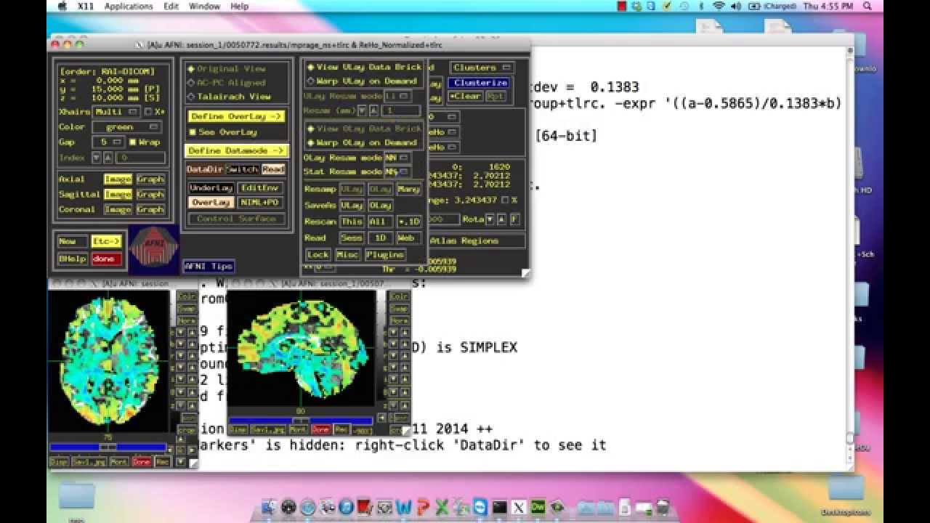930x523 pixels.
Task: Open X11 app in the Dock
Action: coord(519,506)
